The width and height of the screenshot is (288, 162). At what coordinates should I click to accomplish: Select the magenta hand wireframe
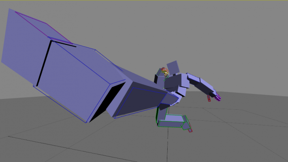pyautogui.click(x=218, y=97)
